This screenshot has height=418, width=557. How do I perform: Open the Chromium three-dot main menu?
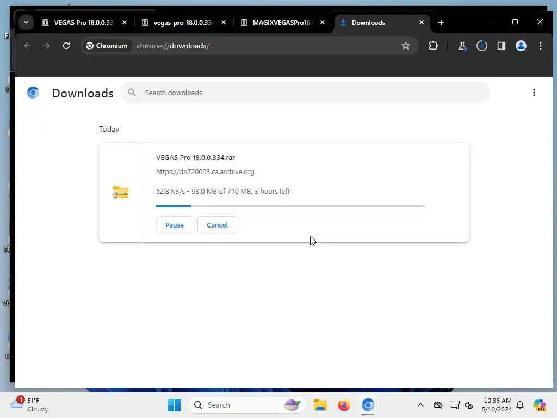click(540, 46)
